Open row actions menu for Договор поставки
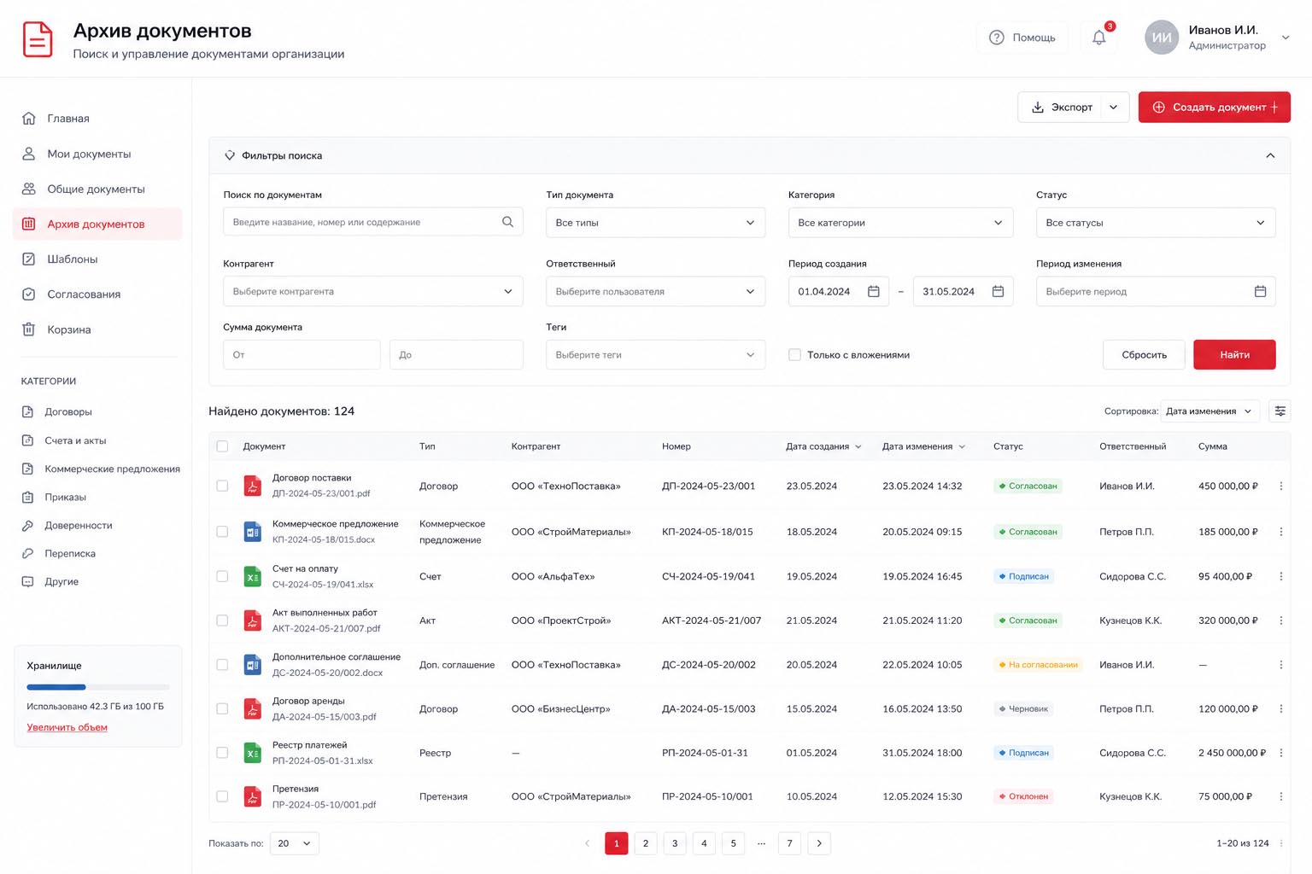1312x874 pixels. pyautogui.click(x=1280, y=487)
